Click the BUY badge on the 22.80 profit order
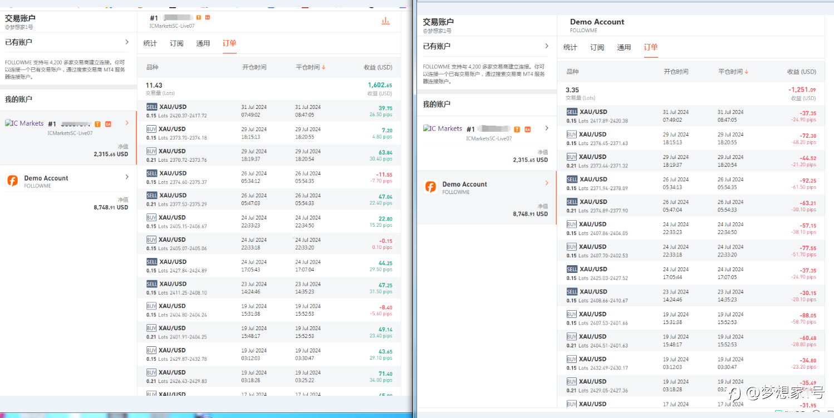 pos(151,218)
